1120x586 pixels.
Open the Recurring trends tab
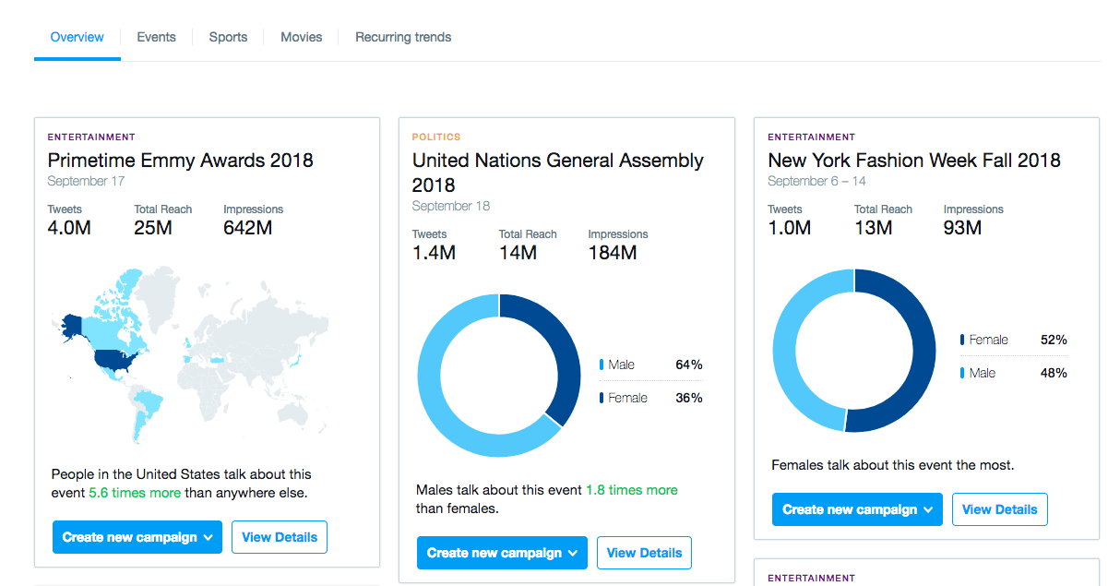403,37
